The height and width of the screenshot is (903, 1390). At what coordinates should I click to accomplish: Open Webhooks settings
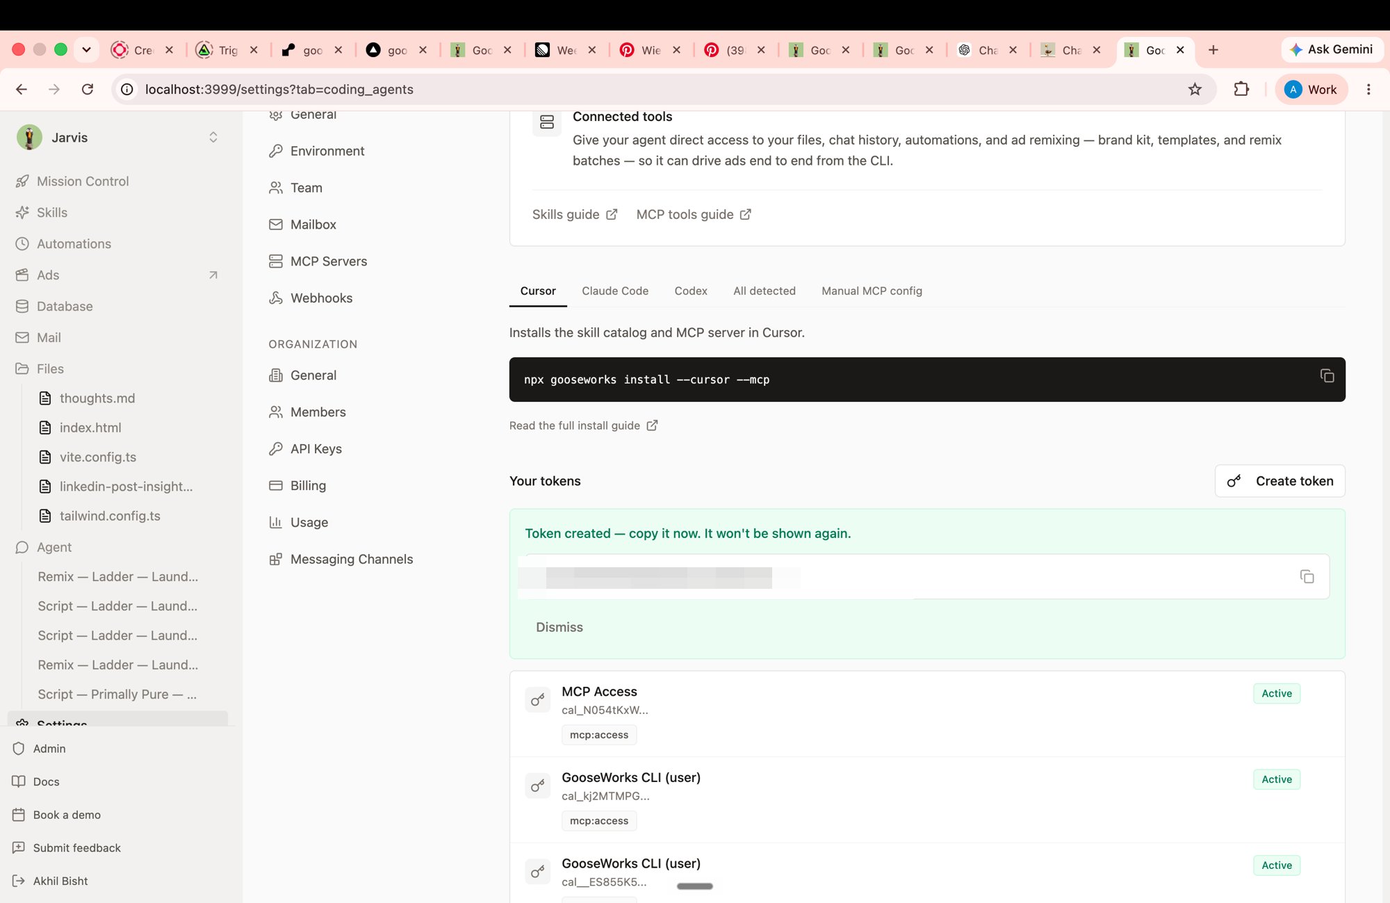pos(321,298)
